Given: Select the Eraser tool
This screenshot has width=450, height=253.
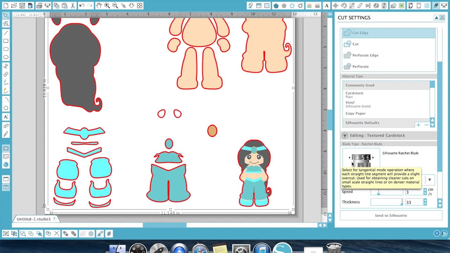Looking at the screenshot, I should click(6, 125).
